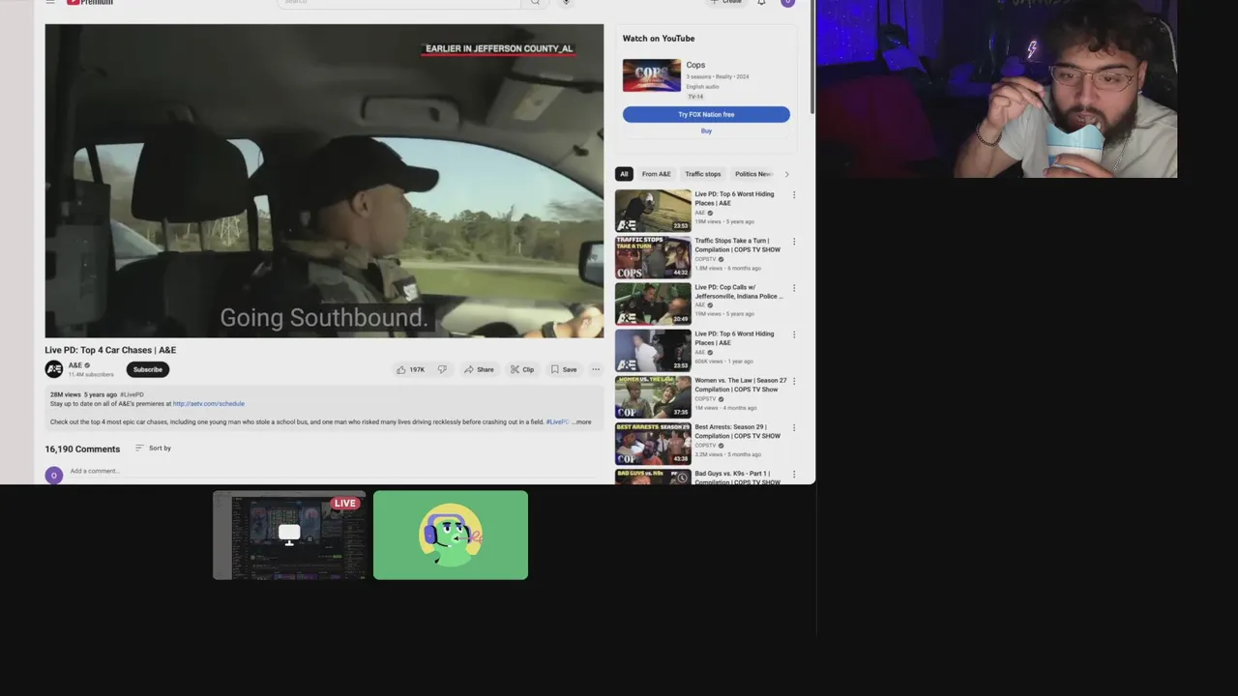
Task: Open the purple account avatar menu
Action: coord(787,2)
